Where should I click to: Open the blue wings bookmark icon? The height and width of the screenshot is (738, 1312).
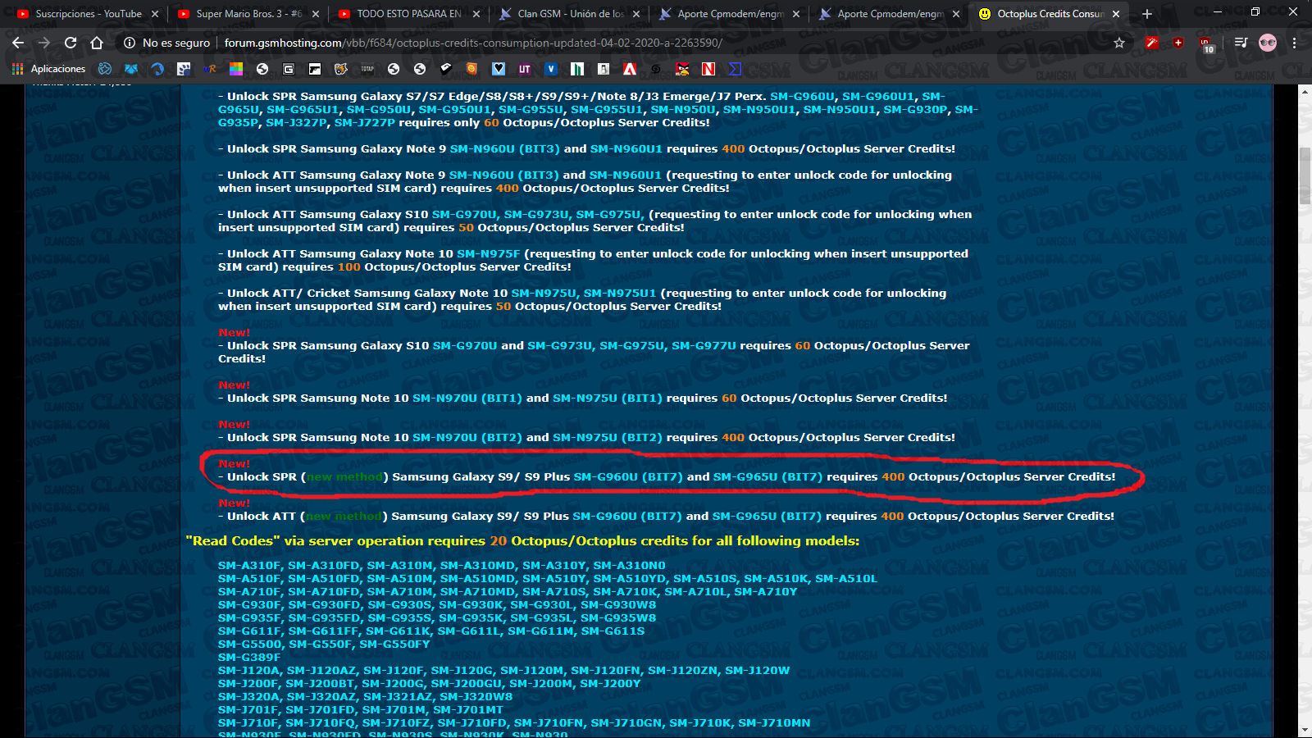[131, 69]
